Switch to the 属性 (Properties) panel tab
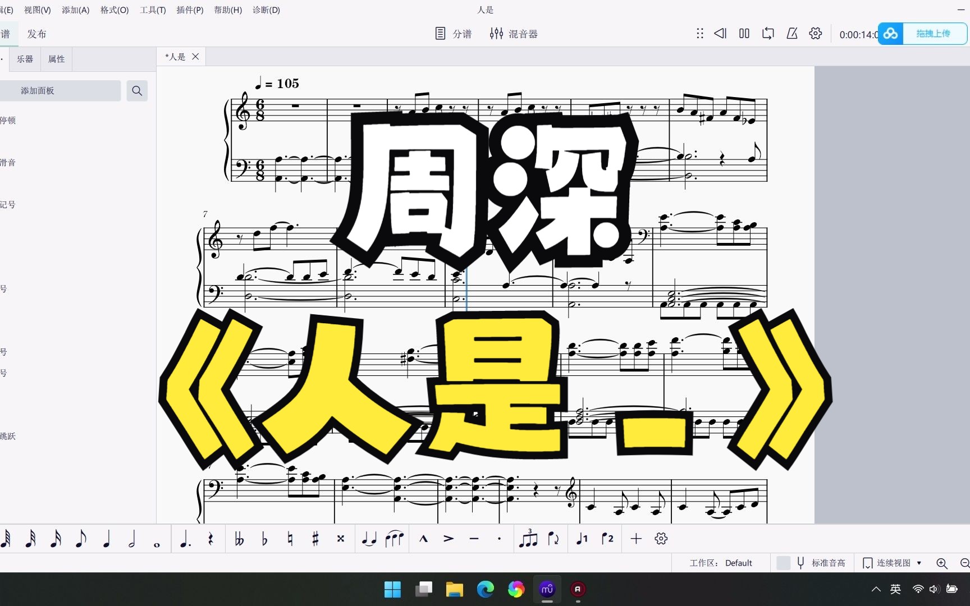970x606 pixels. [56, 59]
